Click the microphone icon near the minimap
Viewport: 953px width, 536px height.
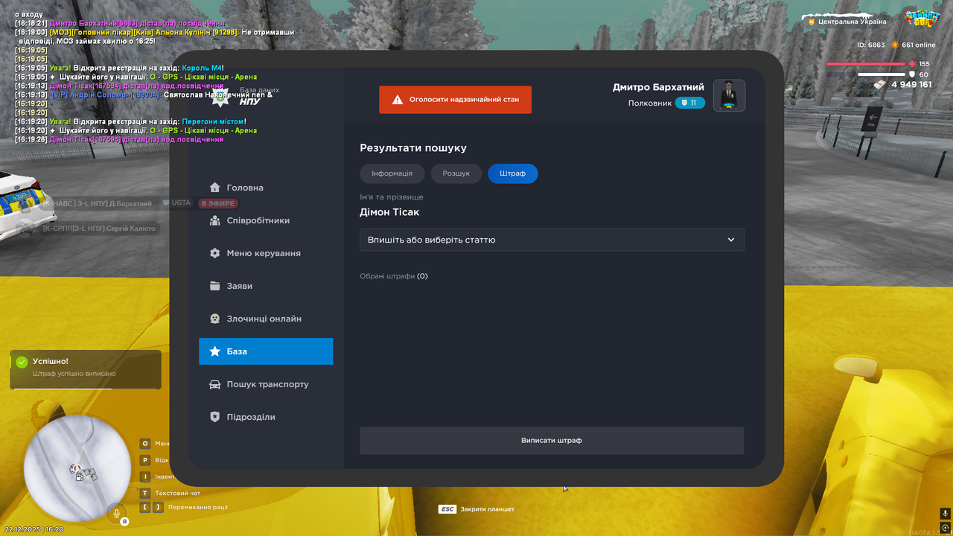click(x=116, y=512)
